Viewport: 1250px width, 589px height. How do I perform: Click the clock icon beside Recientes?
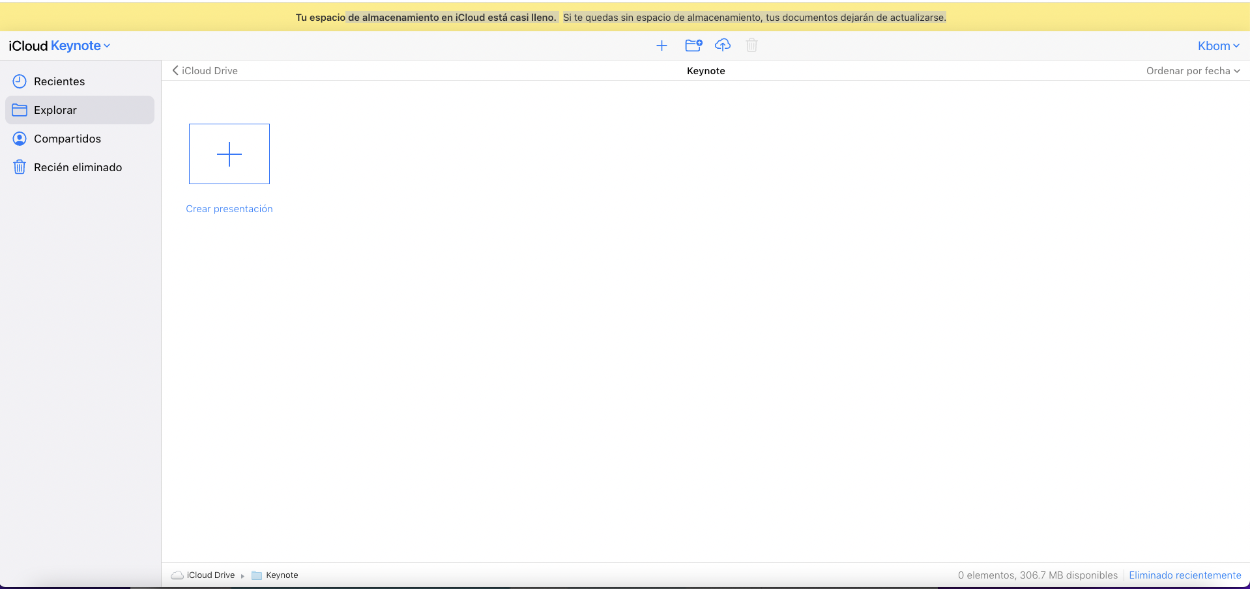point(20,81)
